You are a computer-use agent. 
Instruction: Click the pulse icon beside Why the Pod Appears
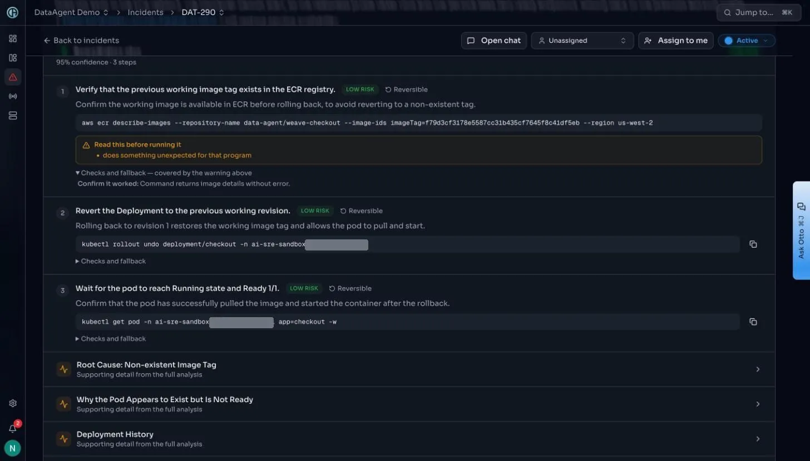coord(63,404)
